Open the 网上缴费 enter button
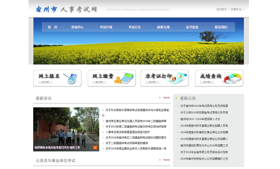This screenshot has width=280, height=169. [99, 82]
